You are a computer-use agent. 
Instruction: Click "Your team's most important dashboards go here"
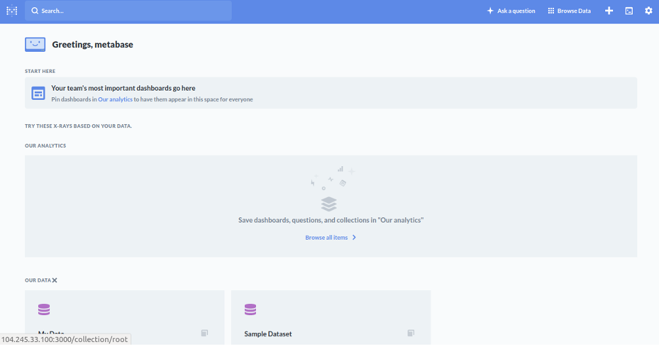[x=123, y=88]
